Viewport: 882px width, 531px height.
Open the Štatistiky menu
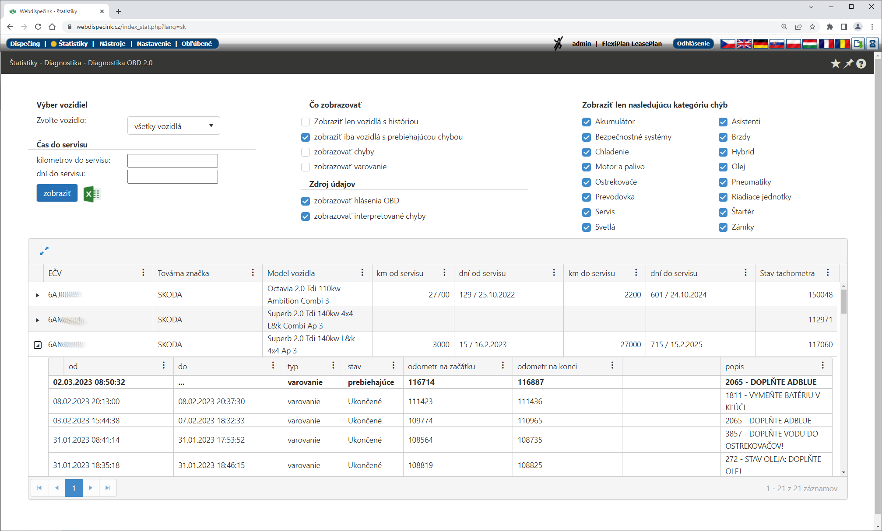point(73,44)
